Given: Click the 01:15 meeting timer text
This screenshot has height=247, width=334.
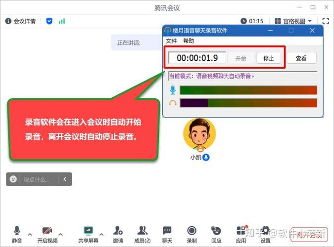Looking at the screenshot, I should [256, 21].
